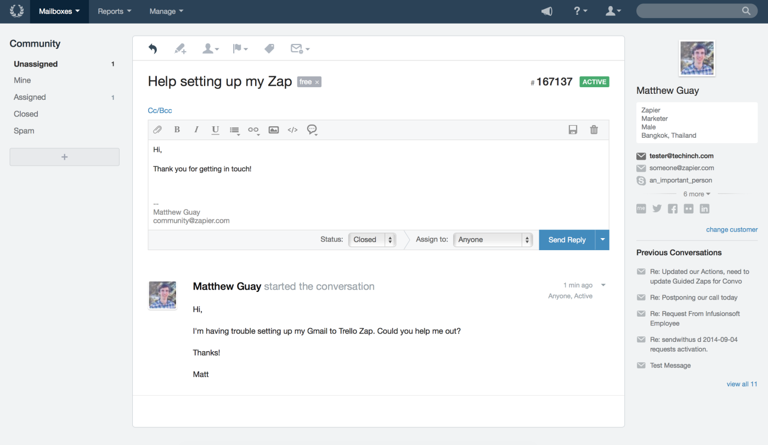Open the Assign to Anyone dropdown
The width and height of the screenshot is (768, 445).
click(493, 240)
